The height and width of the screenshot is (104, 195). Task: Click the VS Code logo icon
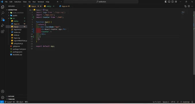click(x=2, y=2)
